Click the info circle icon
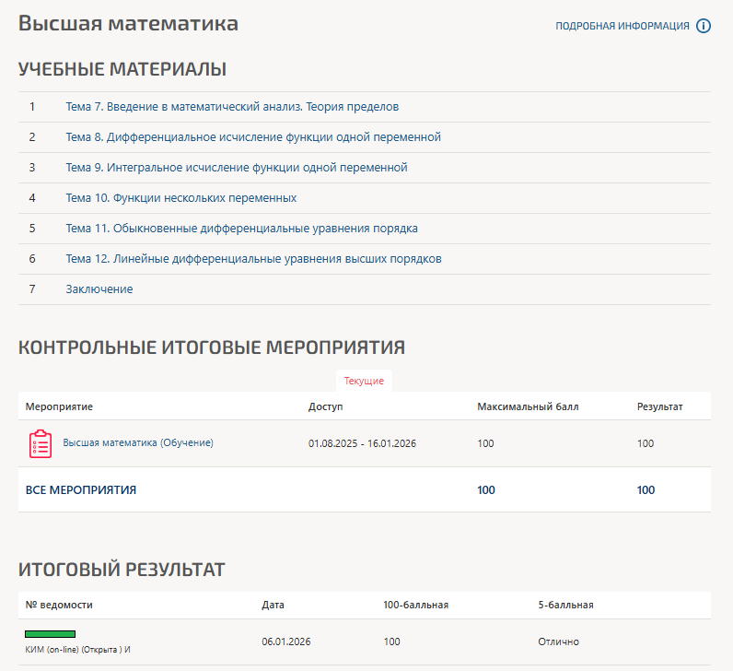This screenshot has width=733, height=671. [x=704, y=26]
